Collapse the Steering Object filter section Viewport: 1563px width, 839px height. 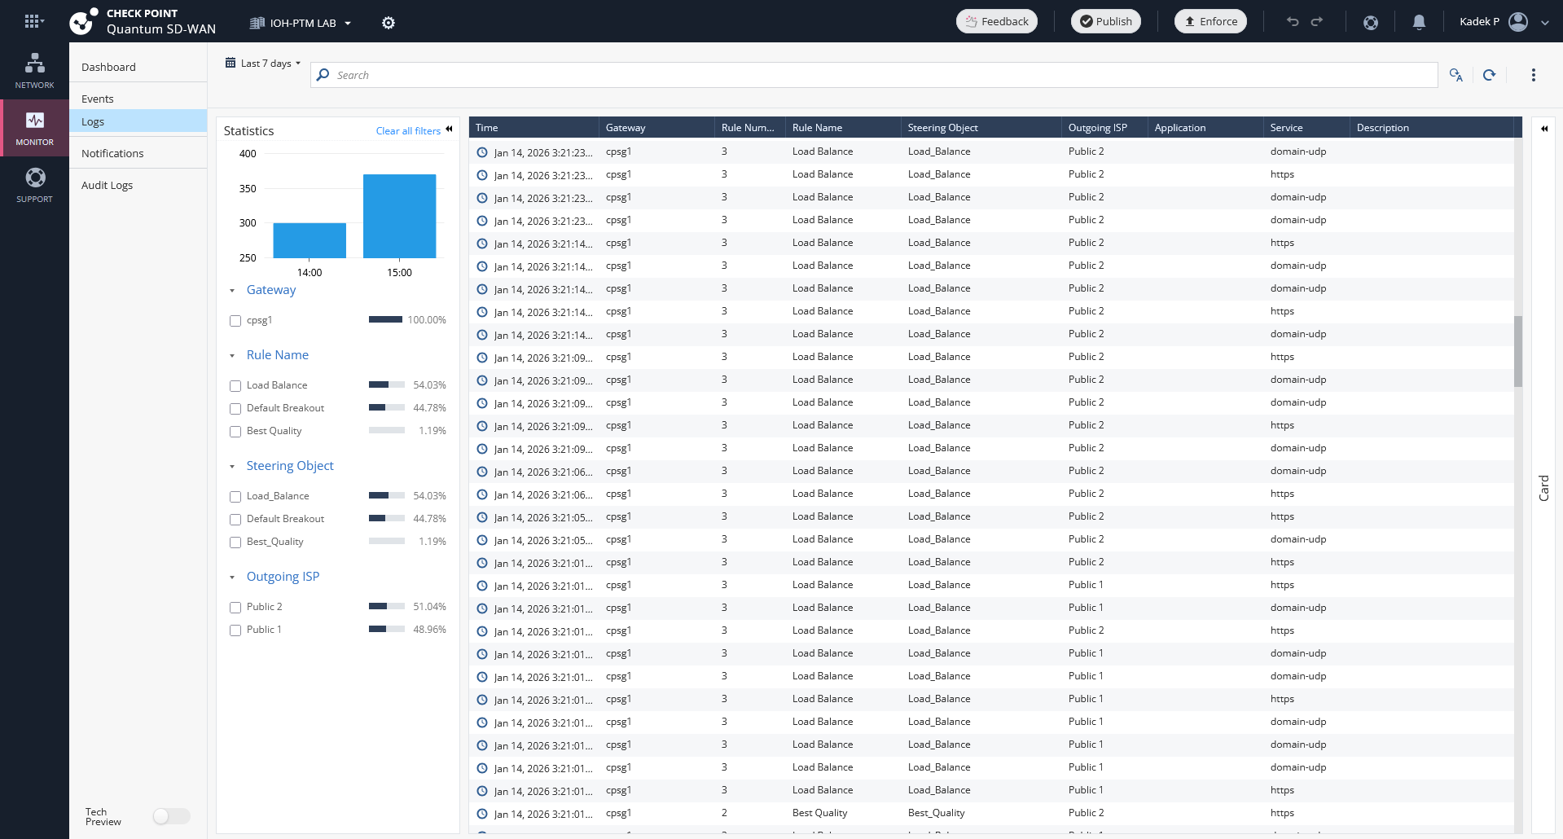pyautogui.click(x=232, y=467)
